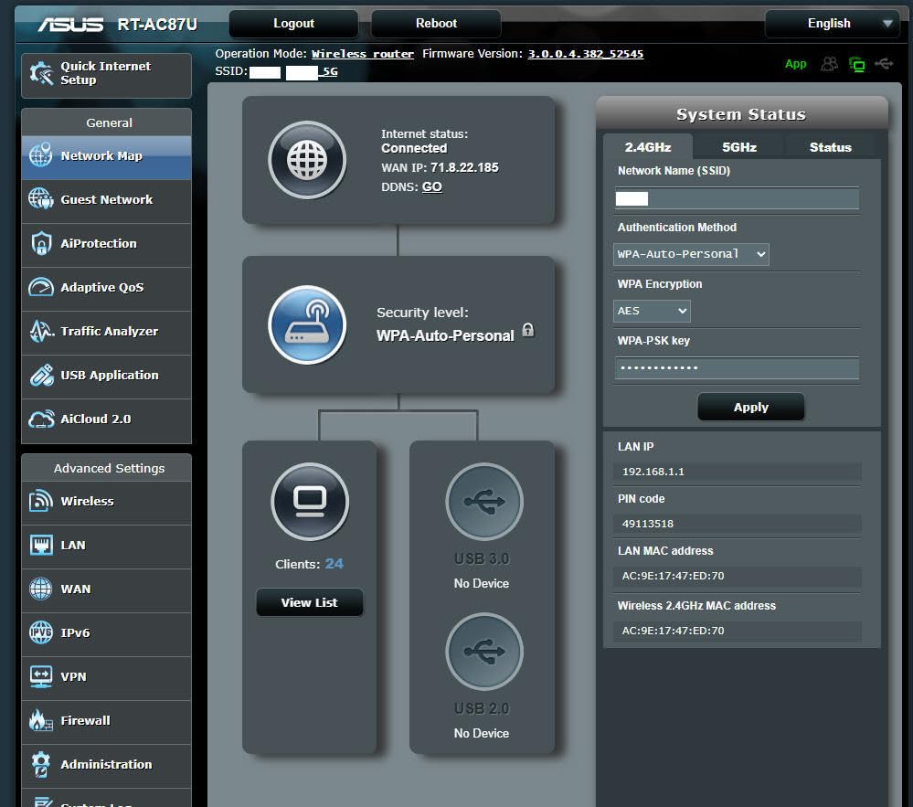Viewport: 913px width, 807px height.
Task: Click the IPv6 icon
Action: 41,632
